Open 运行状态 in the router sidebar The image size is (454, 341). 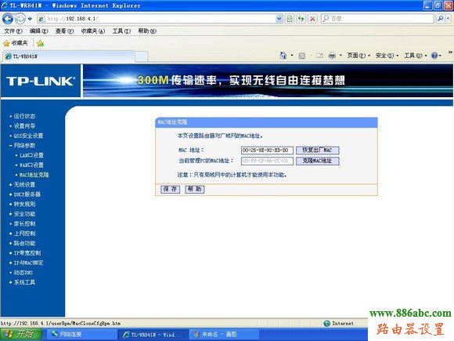point(24,116)
